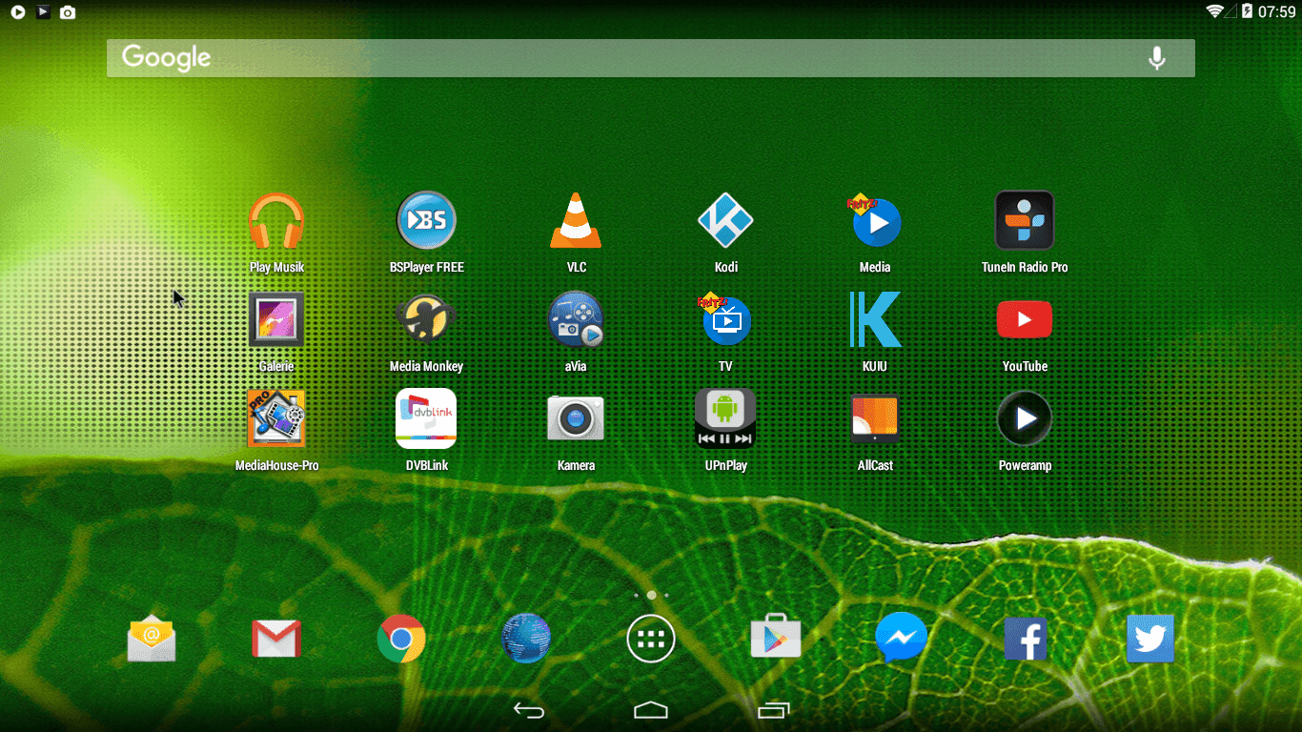The width and height of the screenshot is (1302, 732).
Task: Tap the circular play notification icon
Action: [18, 12]
